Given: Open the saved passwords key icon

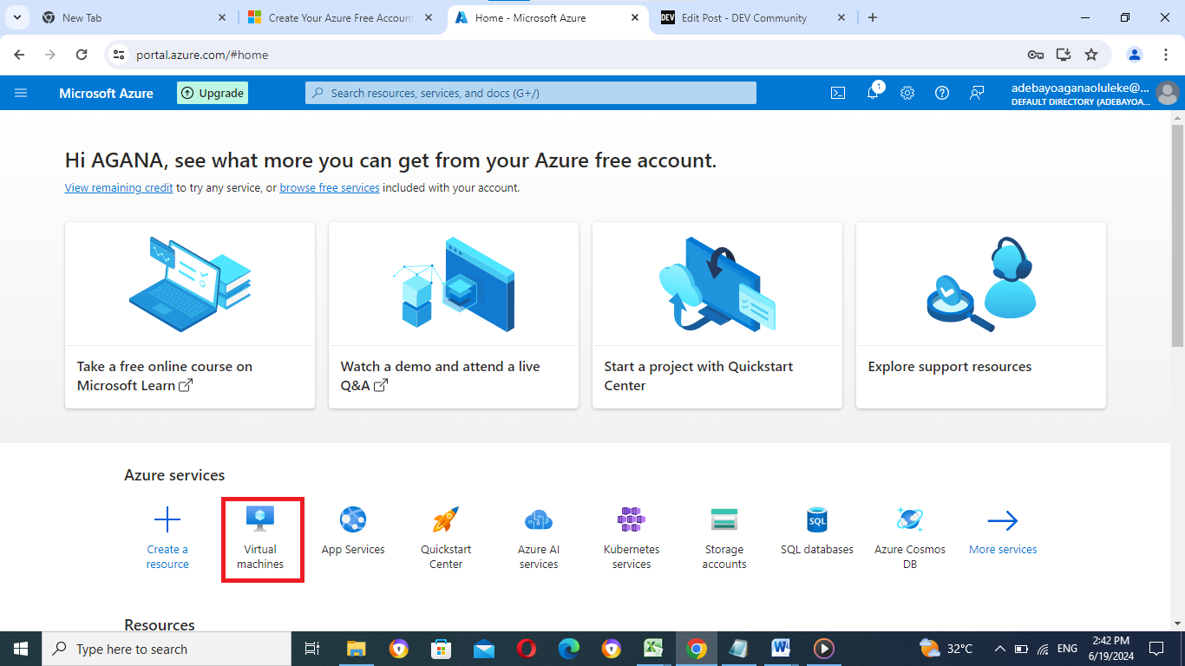Looking at the screenshot, I should [1036, 55].
